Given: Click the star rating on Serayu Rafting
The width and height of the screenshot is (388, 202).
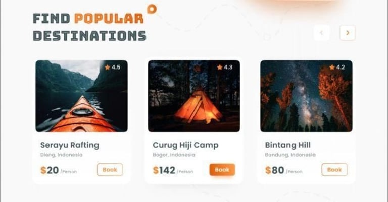Looking at the screenshot, I should tap(112, 67).
